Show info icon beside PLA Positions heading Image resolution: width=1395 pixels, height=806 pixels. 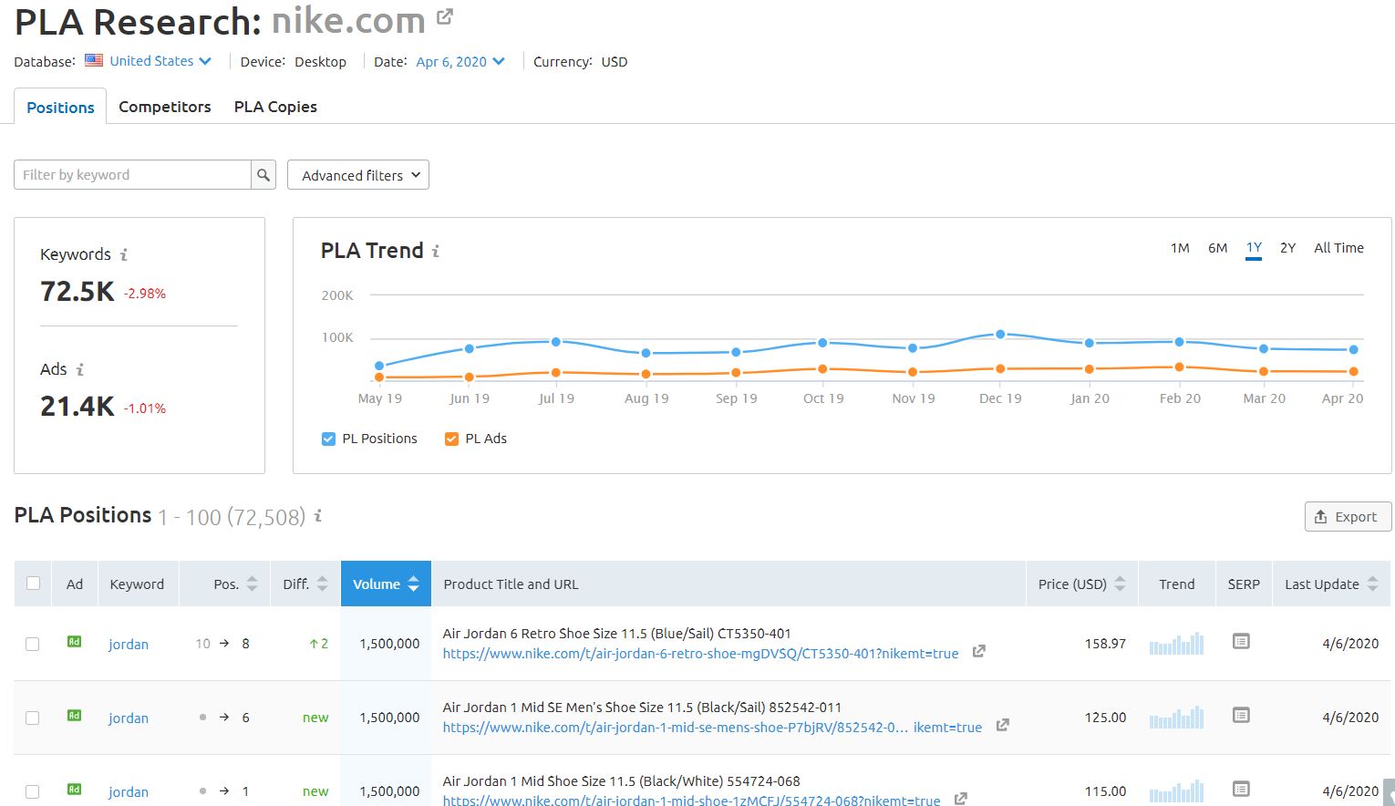pos(318,516)
